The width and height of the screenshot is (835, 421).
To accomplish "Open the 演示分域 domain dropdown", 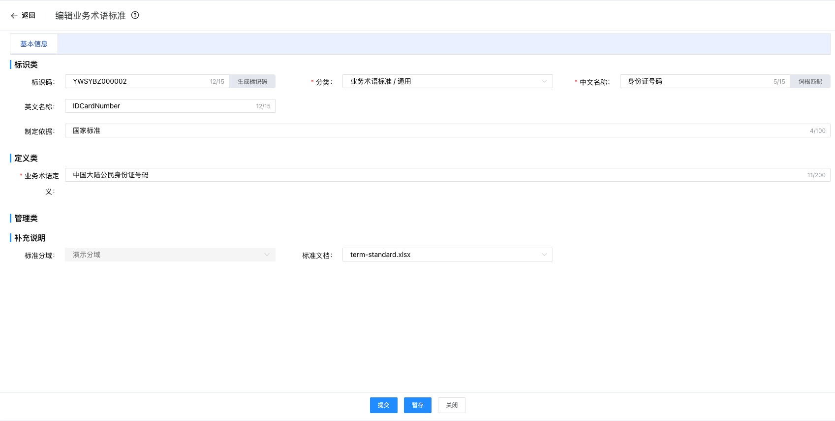I will click(167, 255).
